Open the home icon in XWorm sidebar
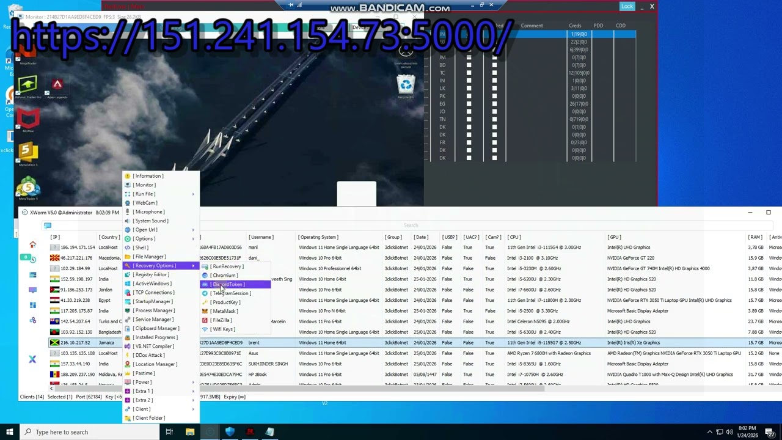782x440 pixels. click(32, 244)
